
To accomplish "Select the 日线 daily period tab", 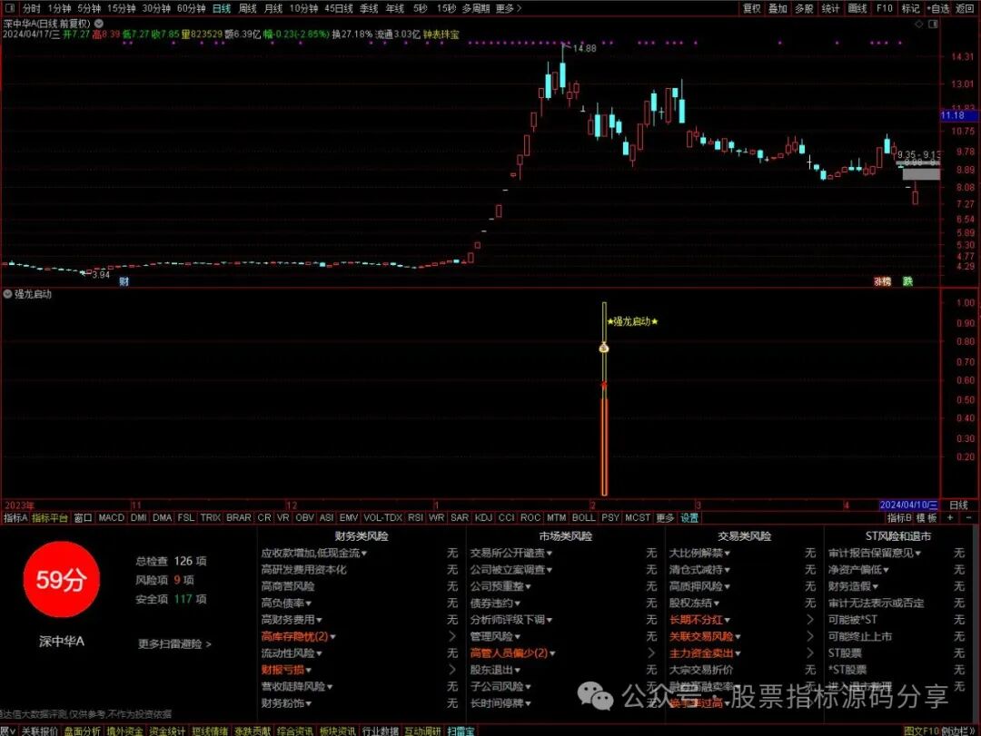I will [222, 8].
